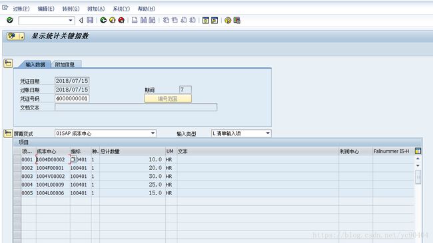Click cost center cell 1004L00006
Viewport: 433px width, 243px height.
[53, 193]
